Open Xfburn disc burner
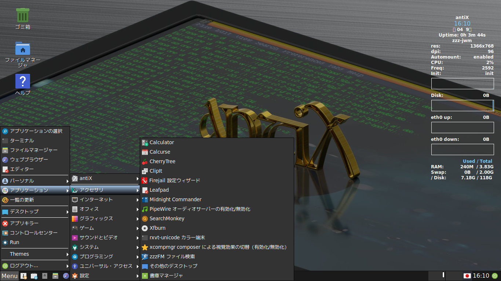The image size is (501, 281). 217,228
